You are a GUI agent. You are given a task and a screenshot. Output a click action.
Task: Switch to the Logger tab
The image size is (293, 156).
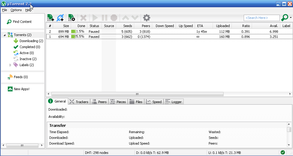pyautogui.click(x=174, y=102)
